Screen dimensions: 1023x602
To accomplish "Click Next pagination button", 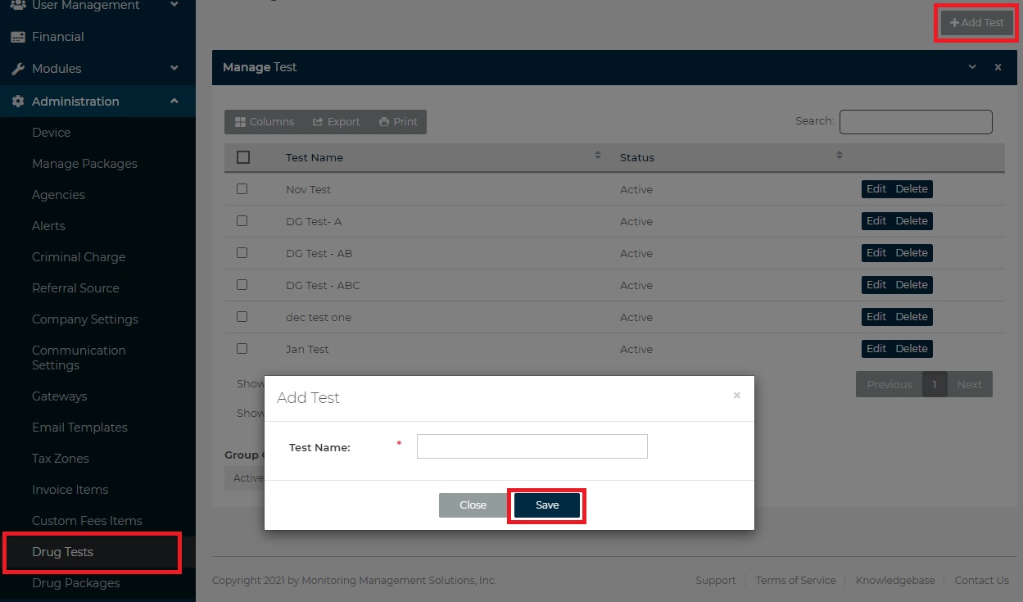I will tap(970, 384).
